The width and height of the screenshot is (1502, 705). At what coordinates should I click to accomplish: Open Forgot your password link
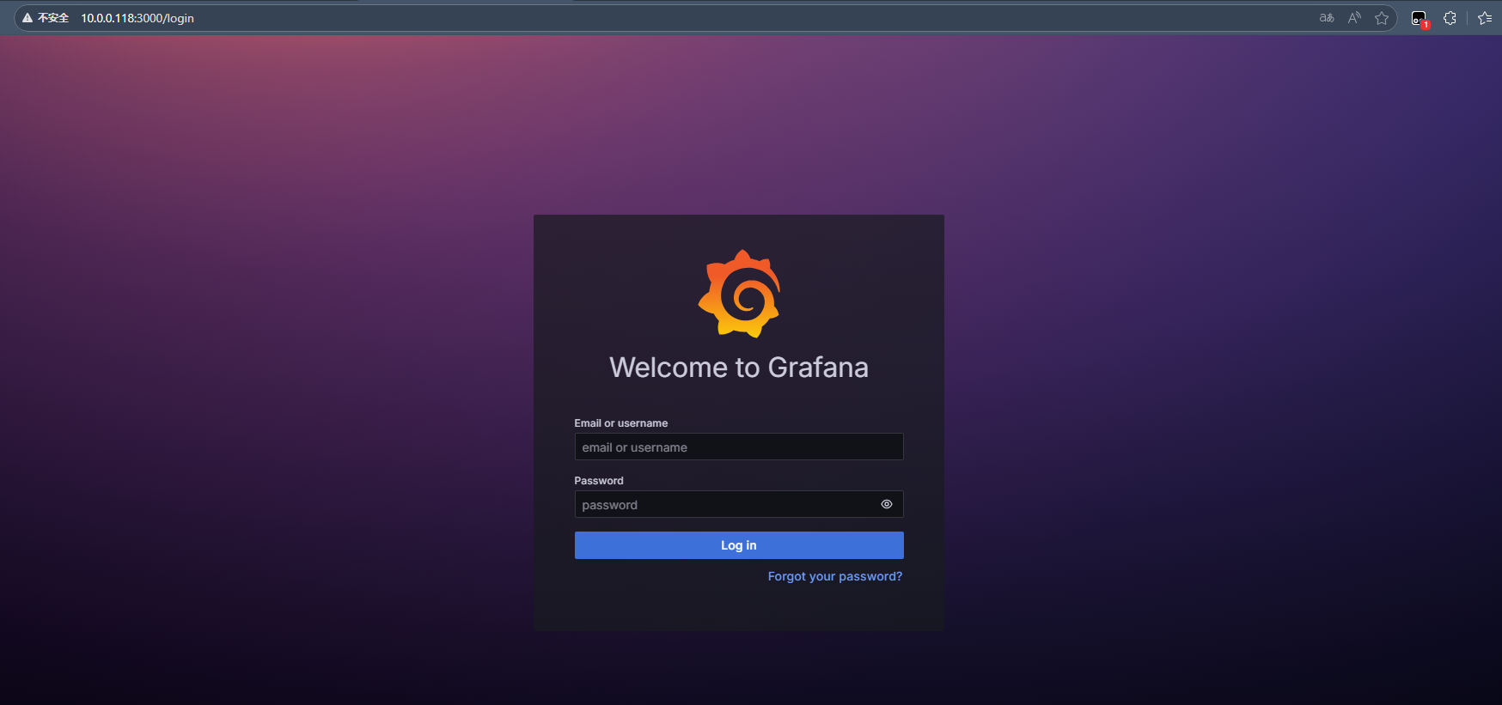pyautogui.click(x=835, y=576)
